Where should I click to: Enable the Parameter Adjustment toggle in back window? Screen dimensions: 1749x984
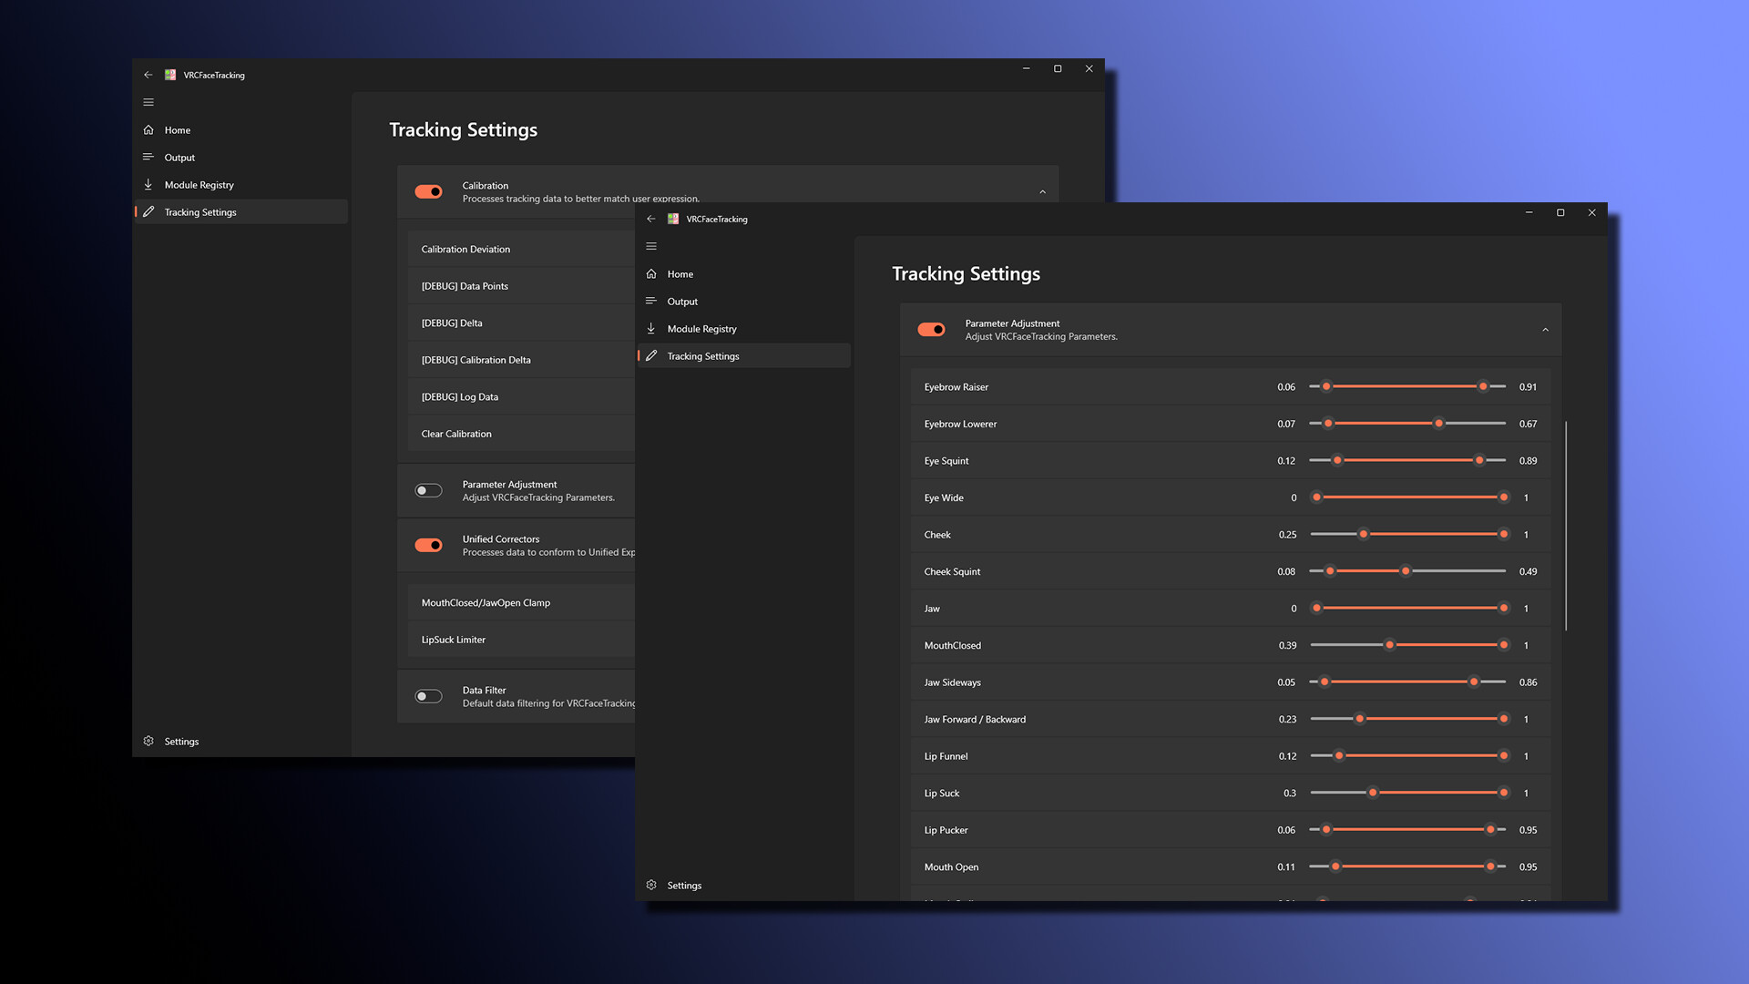[428, 490]
